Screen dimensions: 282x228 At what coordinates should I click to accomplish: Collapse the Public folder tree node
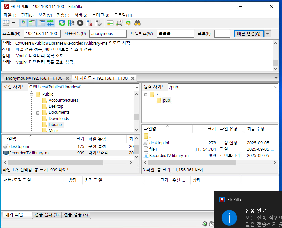(x=32, y=95)
